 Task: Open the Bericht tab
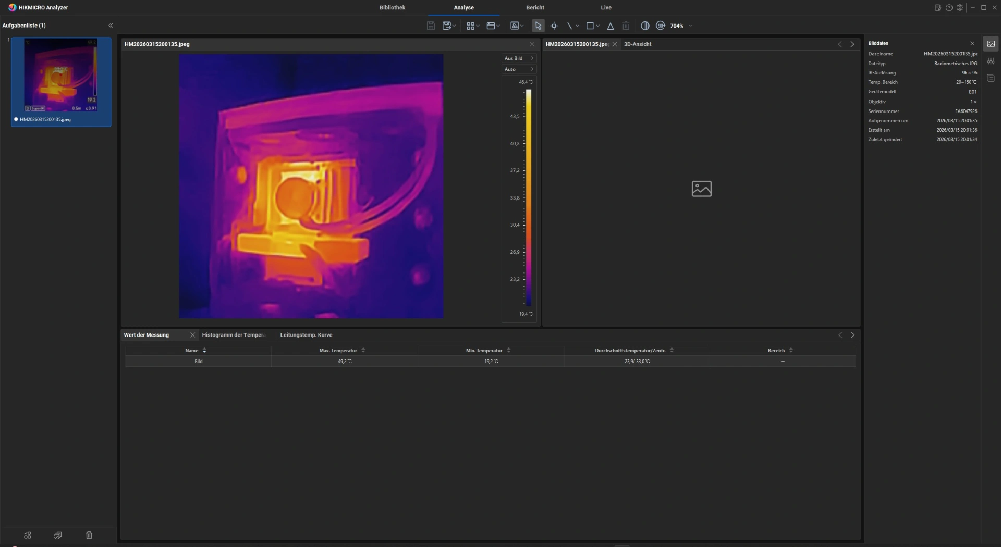pyautogui.click(x=535, y=8)
